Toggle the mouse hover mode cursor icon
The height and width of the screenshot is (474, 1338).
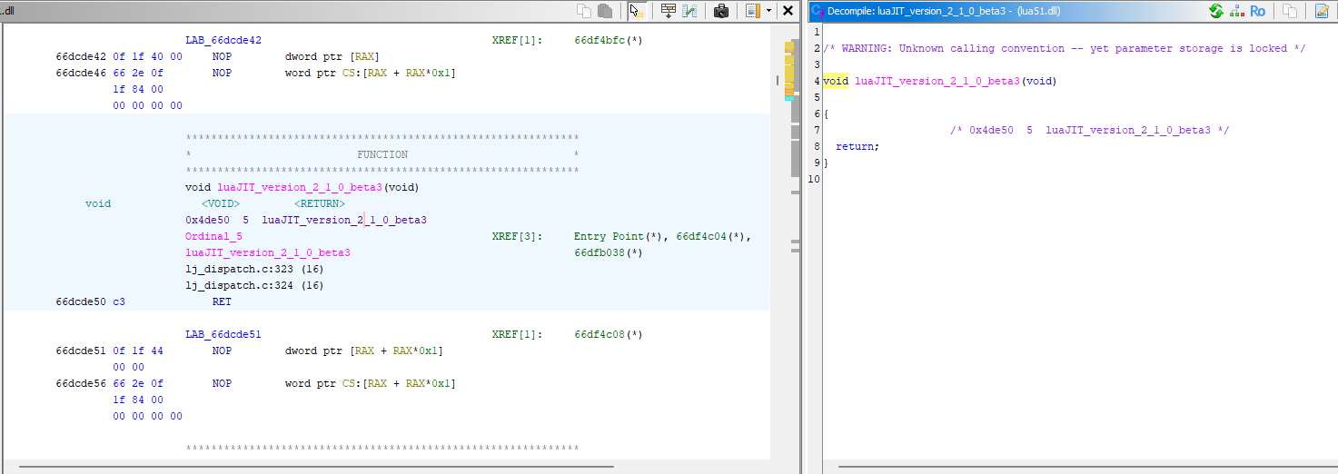pyautogui.click(x=637, y=11)
